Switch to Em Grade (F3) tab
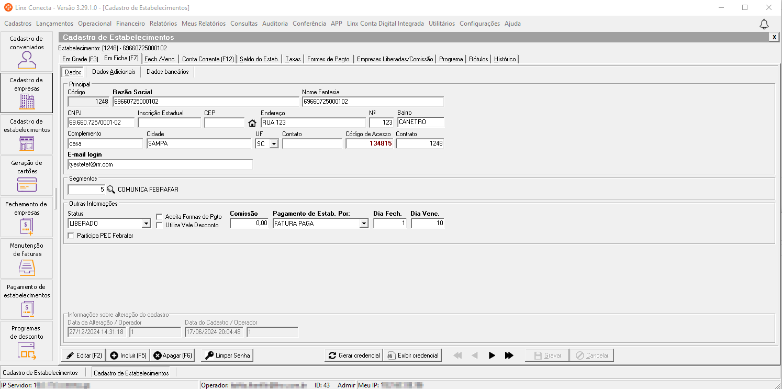The width and height of the screenshot is (782, 389). [x=80, y=59]
